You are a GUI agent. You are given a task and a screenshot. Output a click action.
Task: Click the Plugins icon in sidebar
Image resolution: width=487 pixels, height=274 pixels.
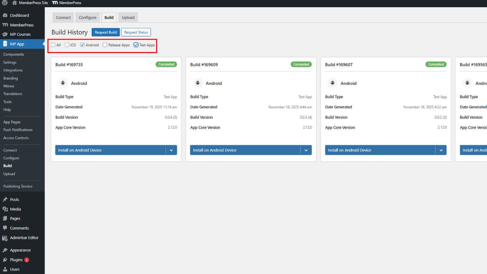tap(5, 260)
